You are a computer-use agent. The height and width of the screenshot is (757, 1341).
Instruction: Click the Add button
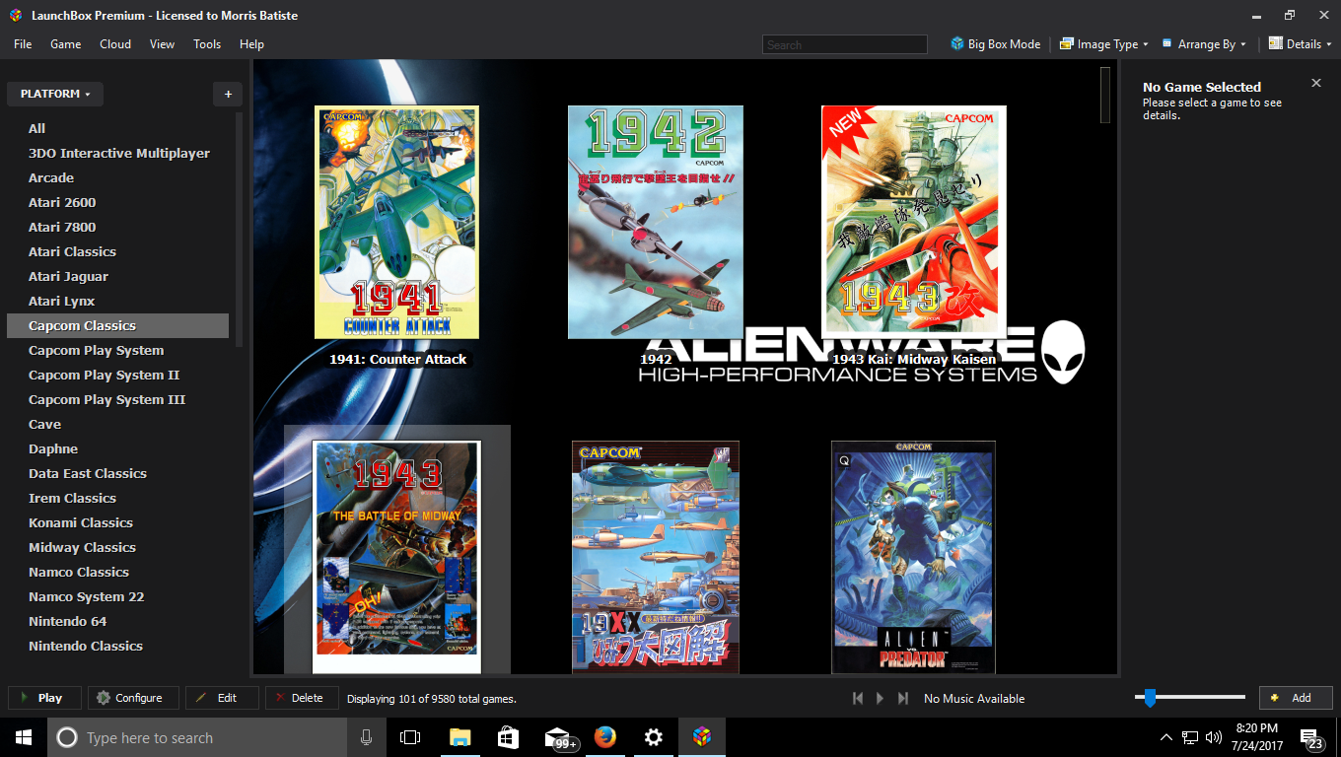(1296, 698)
